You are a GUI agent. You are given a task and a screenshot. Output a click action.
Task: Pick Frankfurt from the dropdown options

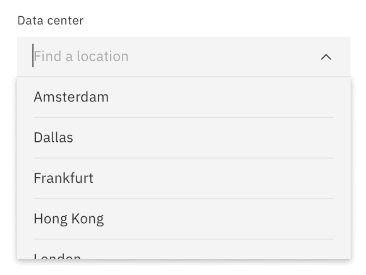click(x=63, y=178)
